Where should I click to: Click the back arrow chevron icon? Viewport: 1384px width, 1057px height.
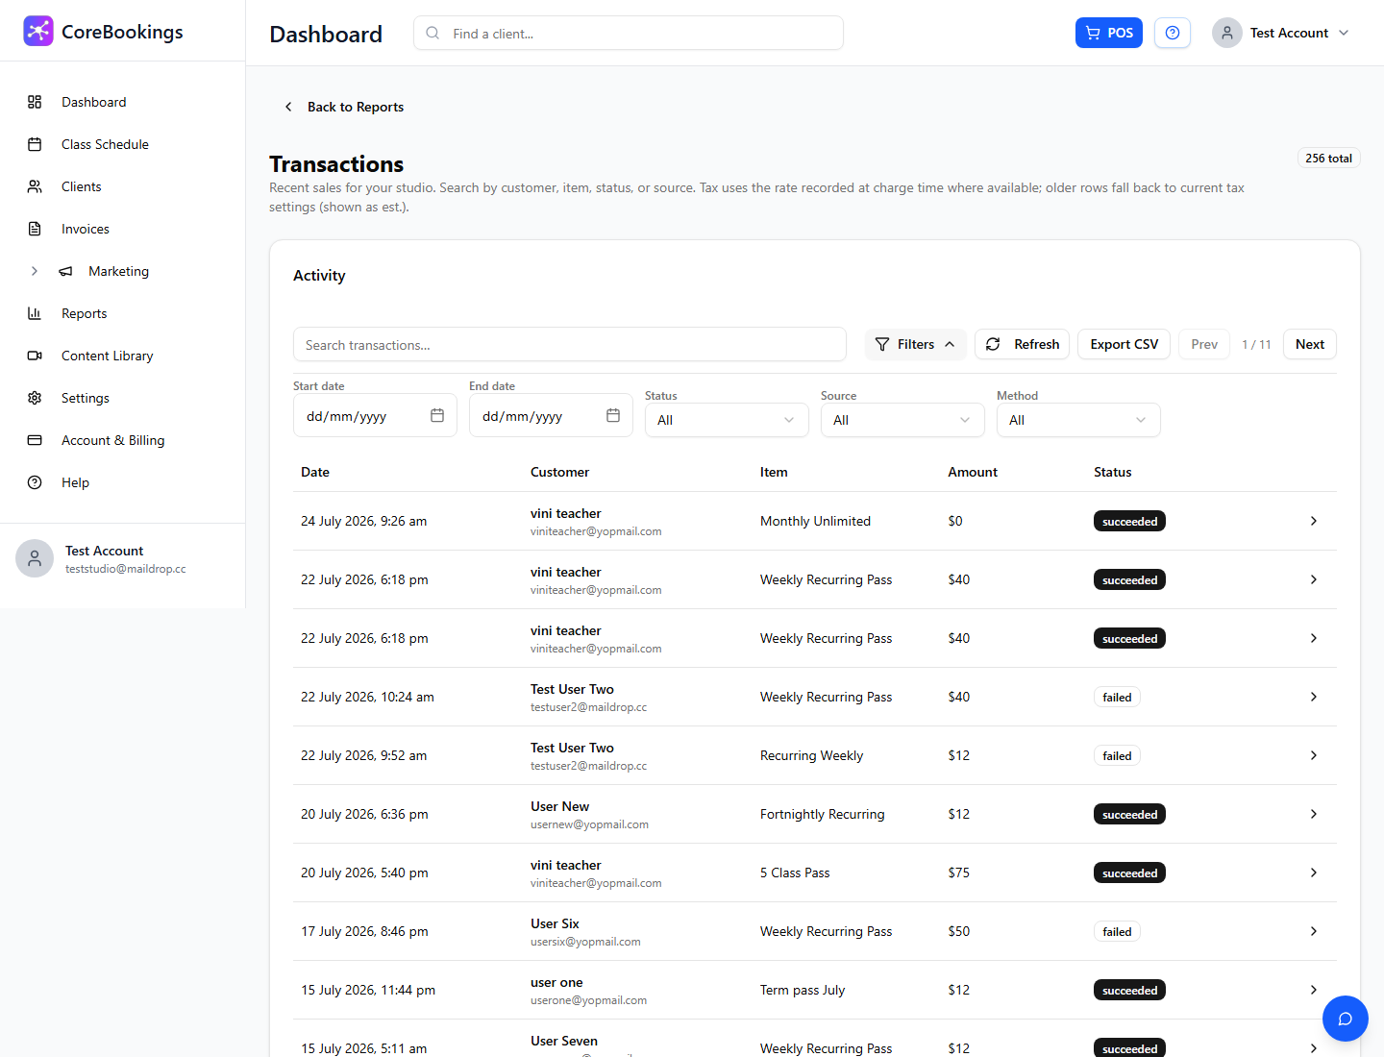point(288,107)
